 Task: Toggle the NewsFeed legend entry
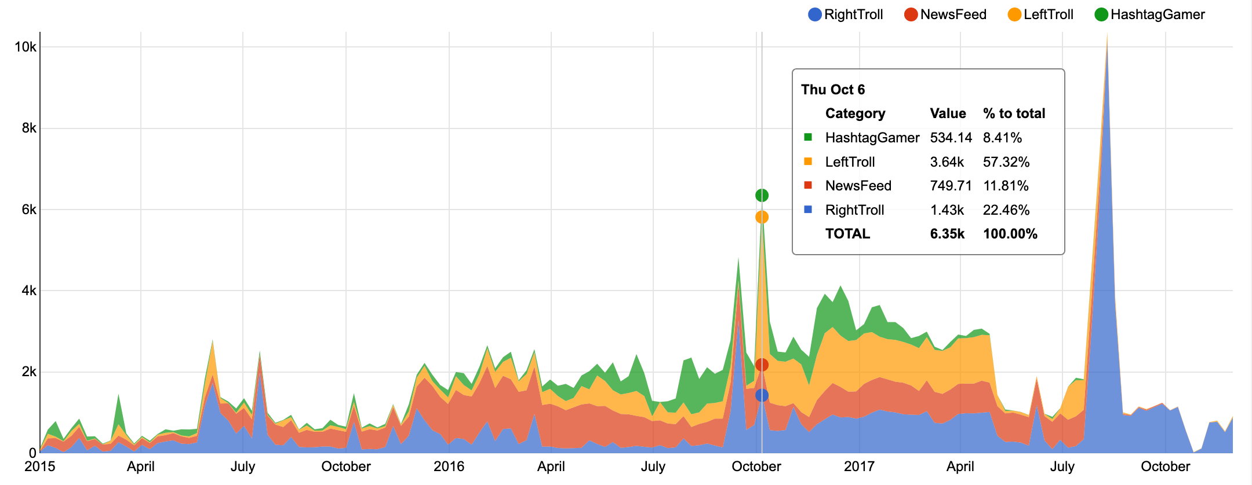[945, 14]
